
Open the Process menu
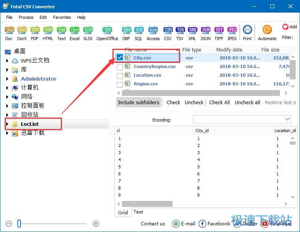coord(26,17)
